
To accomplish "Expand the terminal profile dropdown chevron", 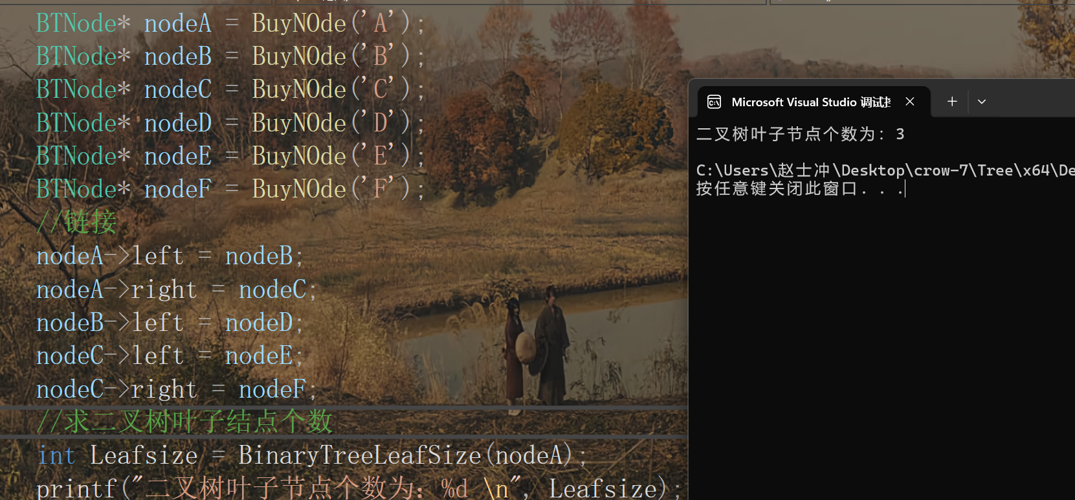I will [x=982, y=102].
